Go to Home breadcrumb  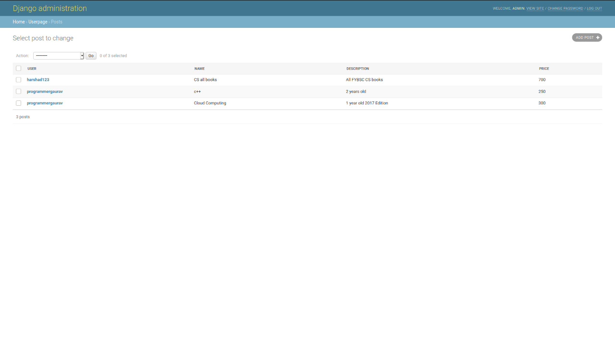tap(19, 22)
